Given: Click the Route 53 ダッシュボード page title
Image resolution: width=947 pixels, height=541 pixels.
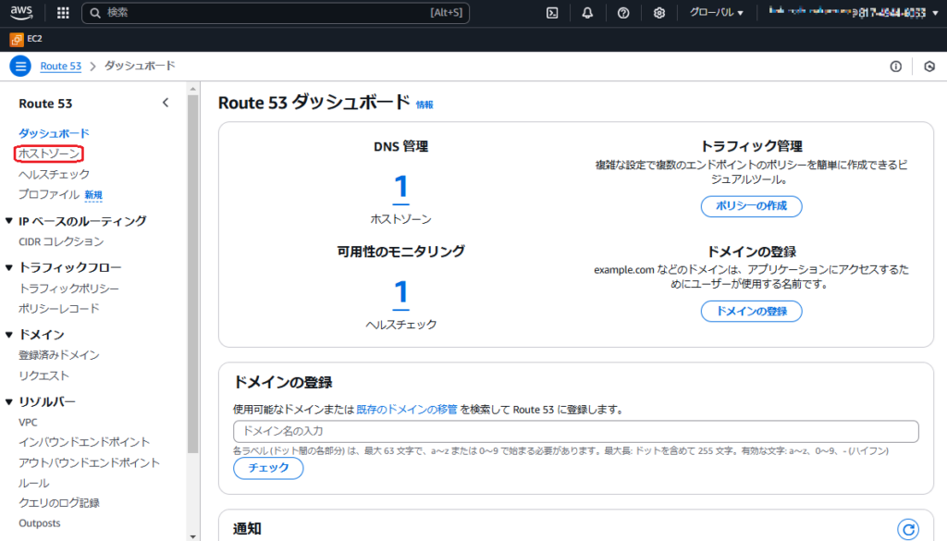Looking at the screenshot, I should 314,103.
